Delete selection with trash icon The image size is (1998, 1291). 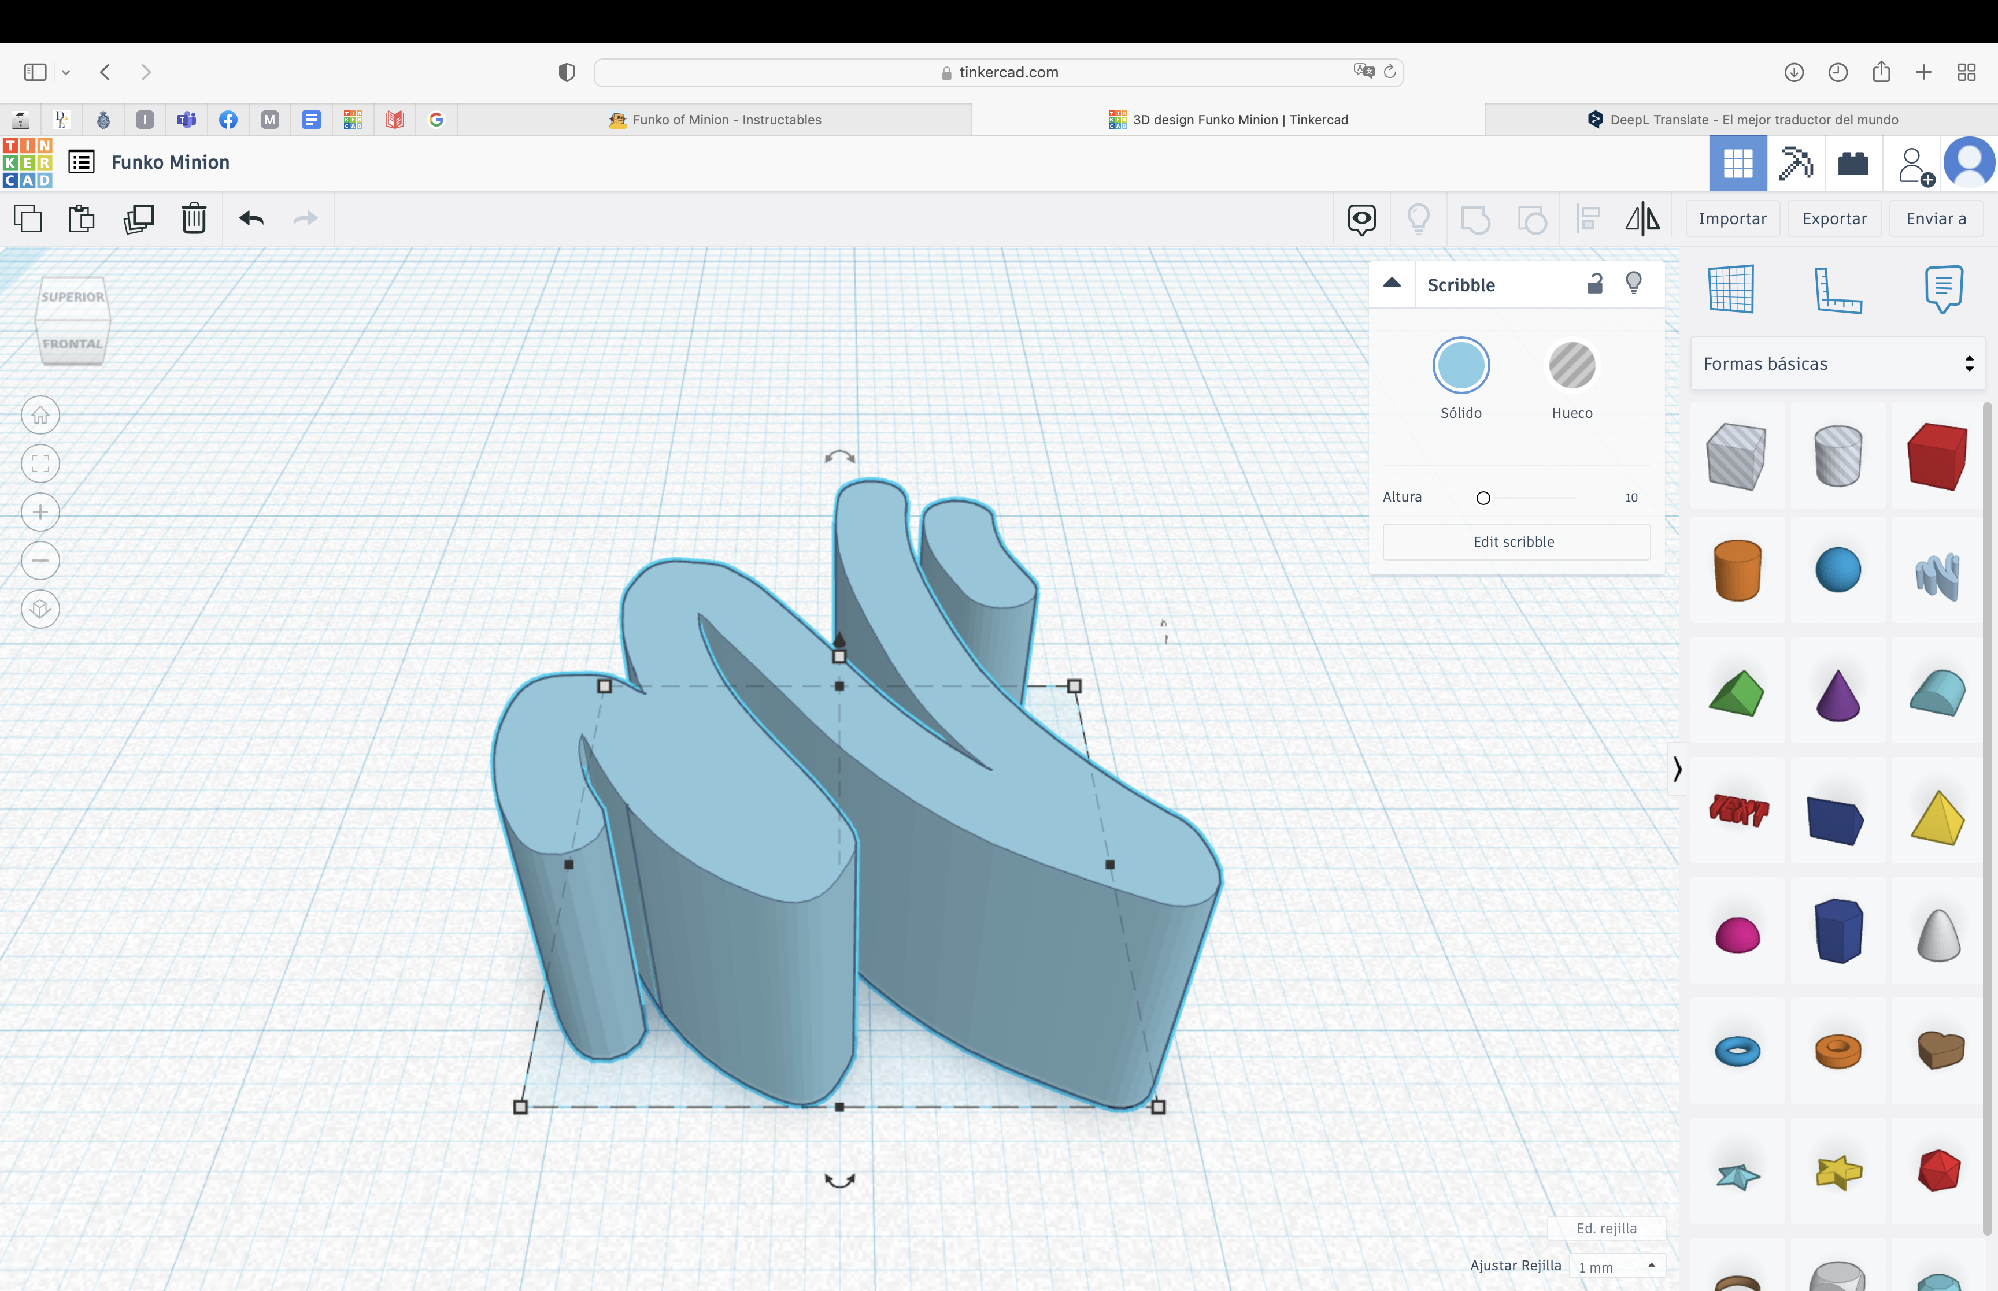(x=194, y=219)
